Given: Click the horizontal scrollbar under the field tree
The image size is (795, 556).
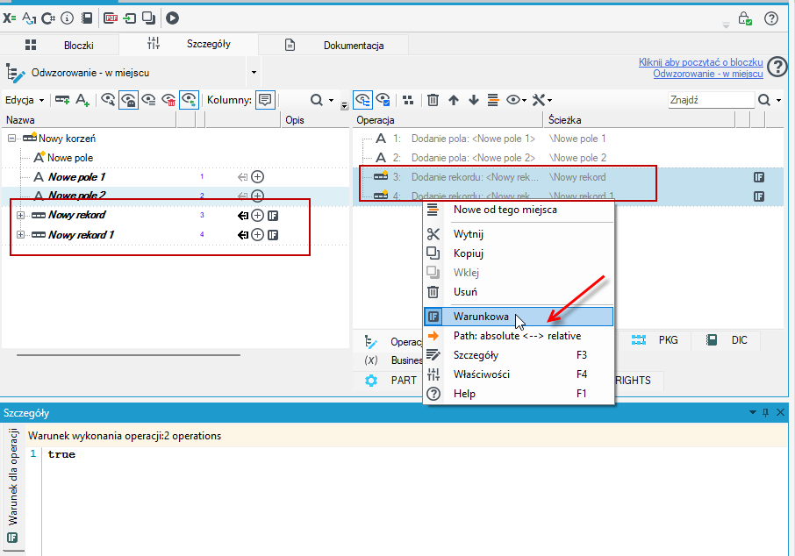Looking at the screenshot, I should click(128, 355).
